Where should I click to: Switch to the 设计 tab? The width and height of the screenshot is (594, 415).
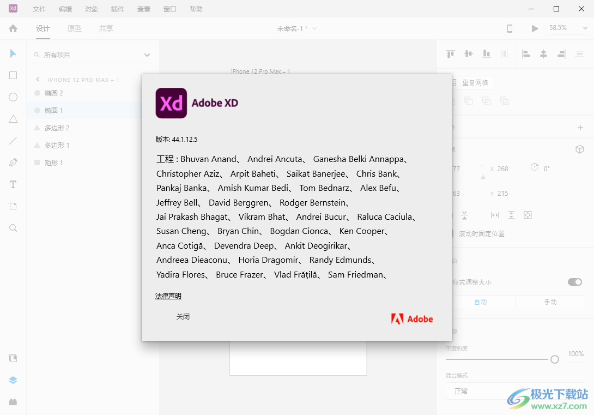pos(43,28)
